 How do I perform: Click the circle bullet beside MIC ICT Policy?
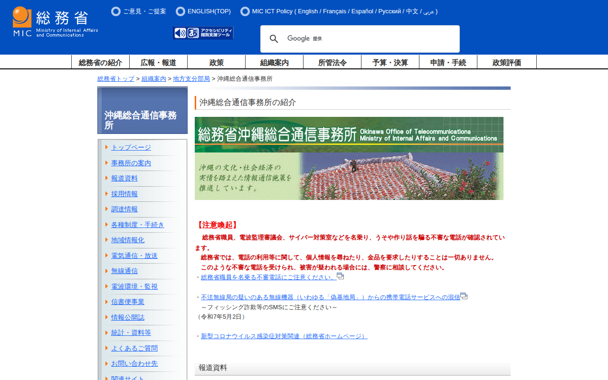coord(245,11)
